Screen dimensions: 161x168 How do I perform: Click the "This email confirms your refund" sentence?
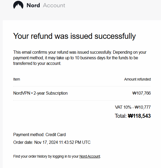pyautogui.click(x=42, y=52)
